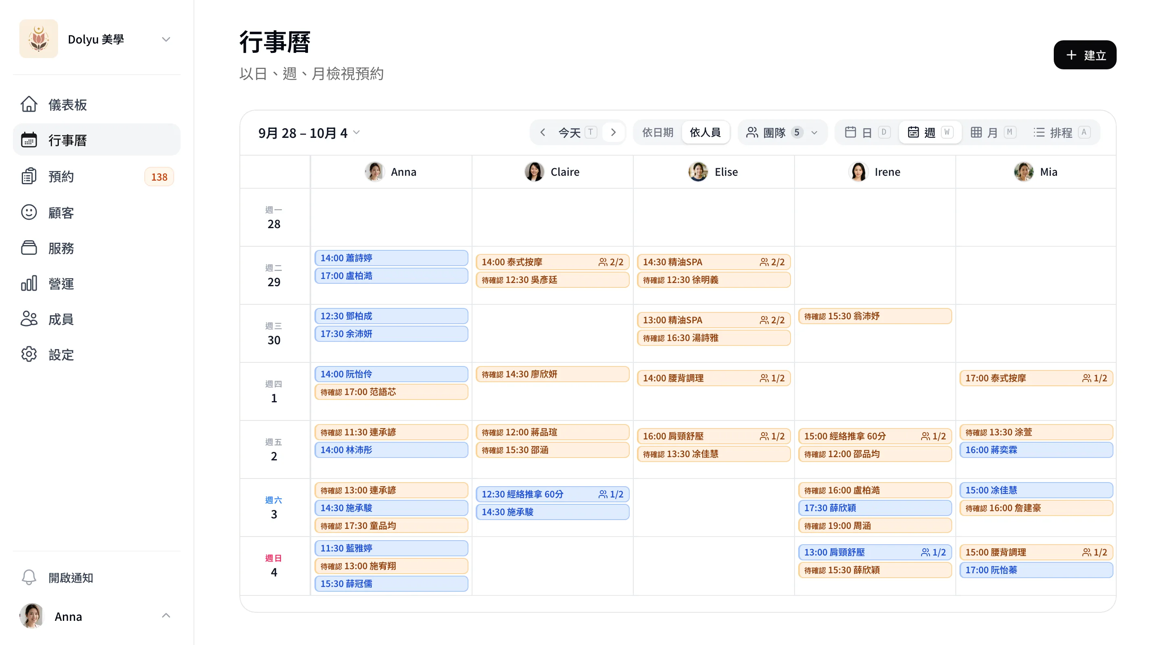Image resolution: width=1161 pixels, height=645 pixels.
Task: Expand Anna's user menu chevron
Action: pyautogui.click(x=166, y=616)
